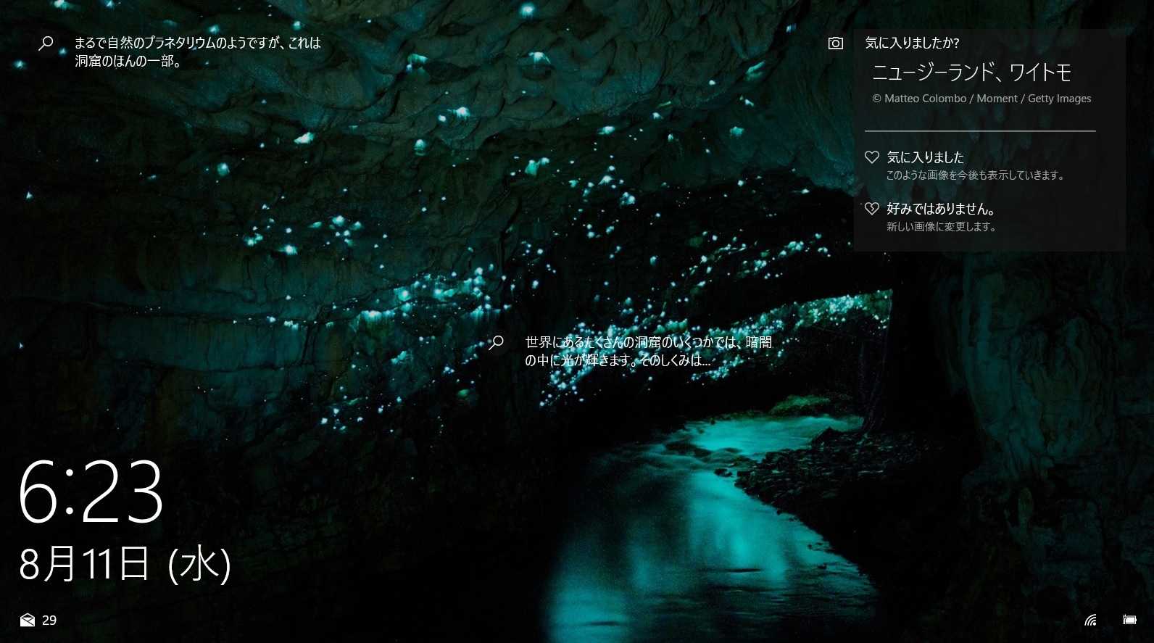Click the Wi-Fi network status icon
This screenshot has height=643, width=1154.
tap(1090, 620)
